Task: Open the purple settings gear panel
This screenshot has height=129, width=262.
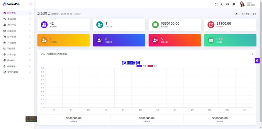Action: click(257, 61)
